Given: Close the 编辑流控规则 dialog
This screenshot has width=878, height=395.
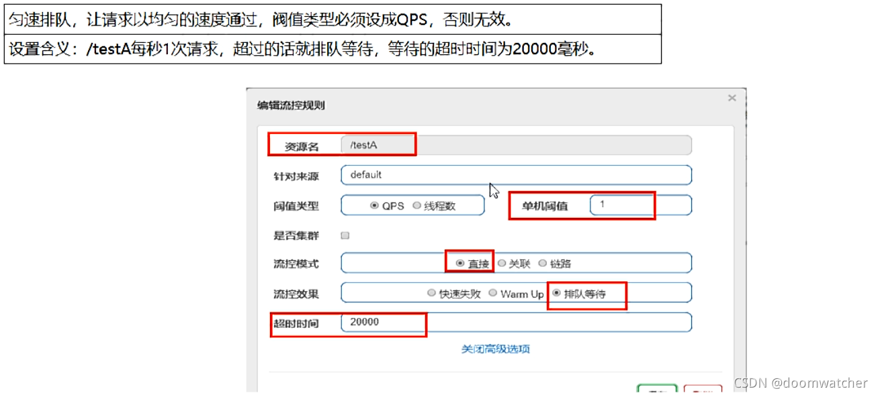Looking at the screenshot, I should (732, 98).
